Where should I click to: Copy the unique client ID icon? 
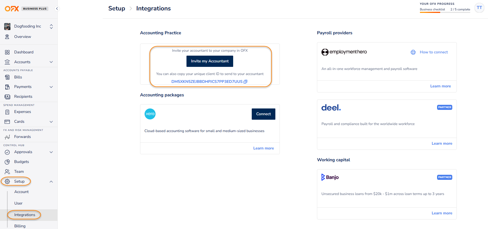(x=245, y=81)
